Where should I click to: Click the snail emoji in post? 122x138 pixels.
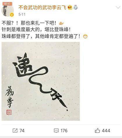61,23
